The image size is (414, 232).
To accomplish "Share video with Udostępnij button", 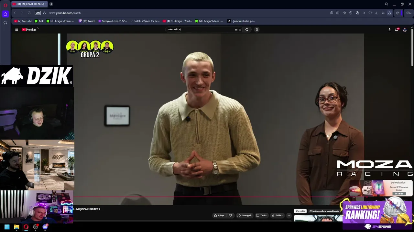I will click(244, 215).
